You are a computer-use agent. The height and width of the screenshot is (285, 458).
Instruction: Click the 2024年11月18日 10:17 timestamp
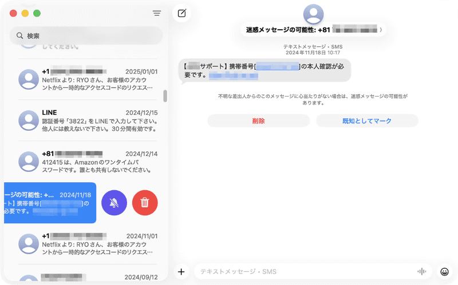(x=313, y=53)
